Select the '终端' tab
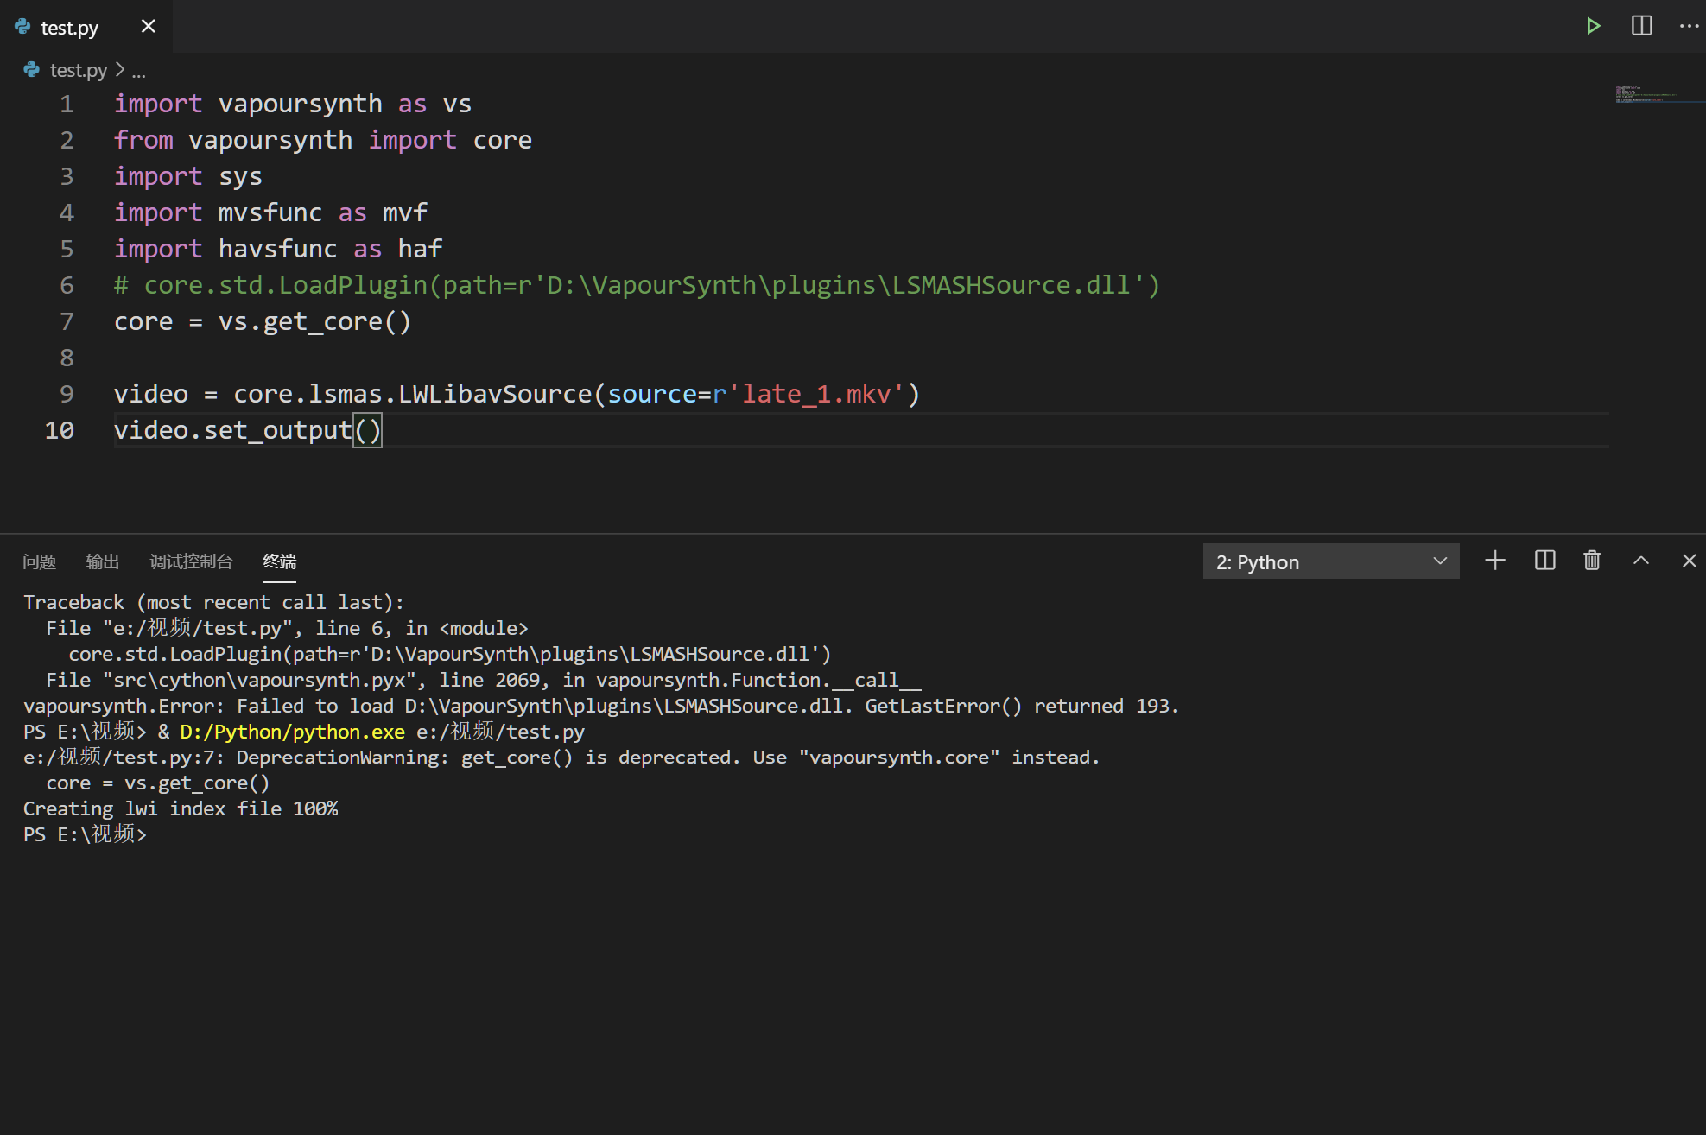The width and height of the screenshot is (1706, 1135). click(279, 561)
